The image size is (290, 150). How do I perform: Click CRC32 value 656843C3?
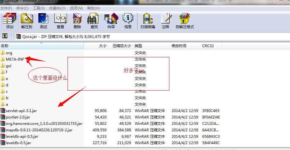click(211, 136)
